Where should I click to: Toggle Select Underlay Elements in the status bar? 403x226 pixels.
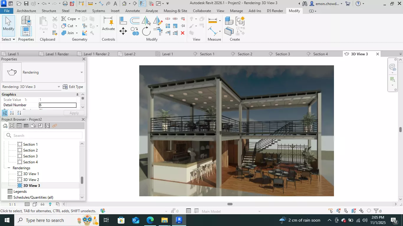[x=338, y=211]
